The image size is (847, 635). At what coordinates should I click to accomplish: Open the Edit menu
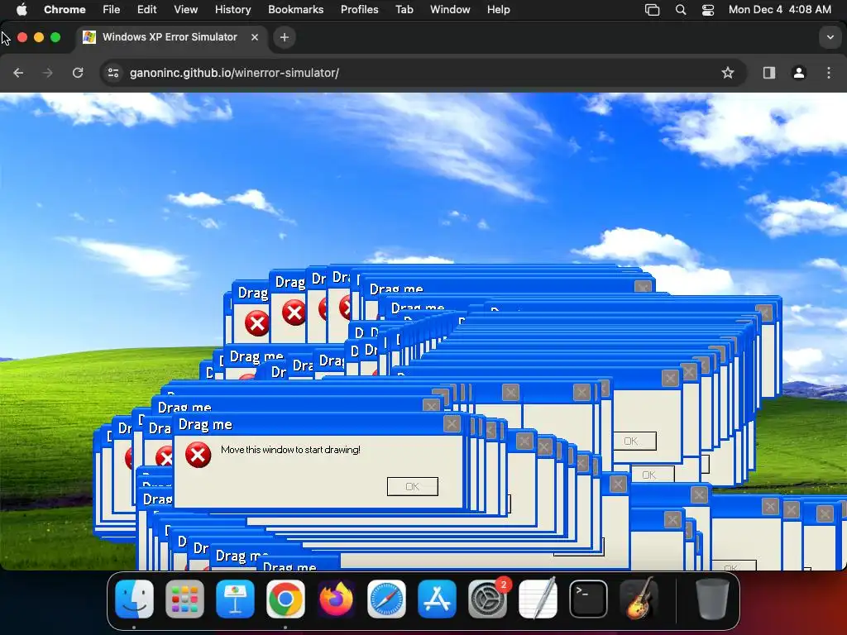coord(146,10)
